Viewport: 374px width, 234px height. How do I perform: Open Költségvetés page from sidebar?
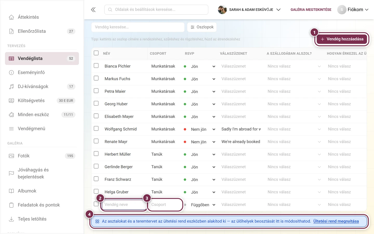42,101
